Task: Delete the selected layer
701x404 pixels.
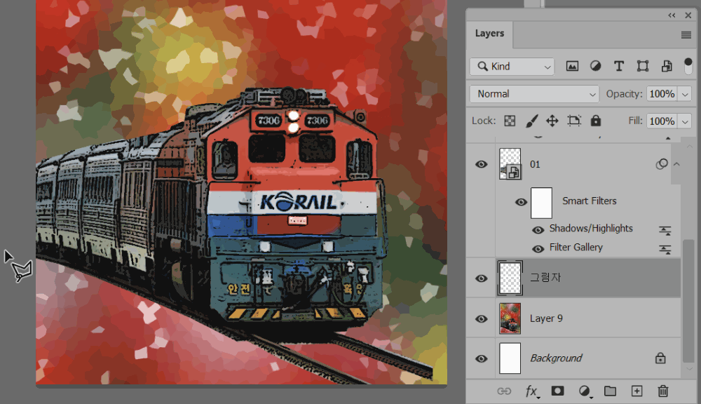Action: pos(663,391)
